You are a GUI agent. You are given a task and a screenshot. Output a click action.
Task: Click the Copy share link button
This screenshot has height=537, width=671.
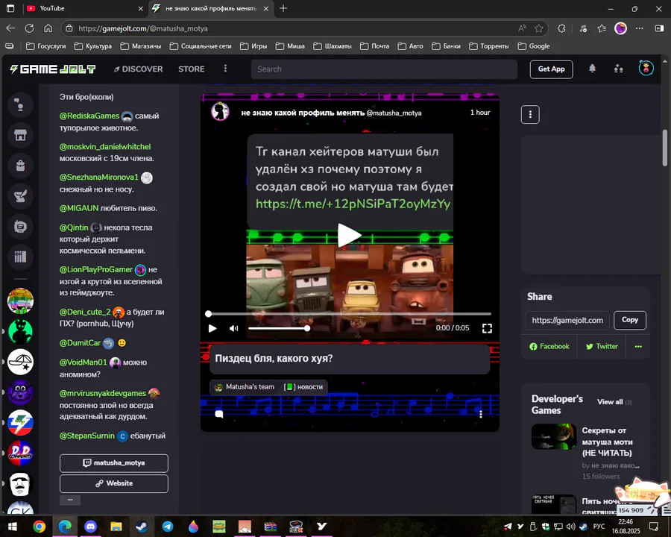pyautogui.click(x=630, y=320)
